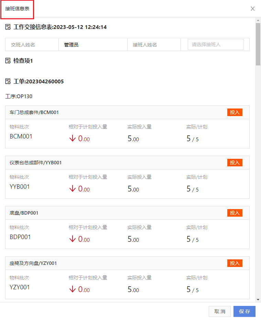Click the 座椅及方向盘/YZY001 card header
261x320 pixels.
(127, 263)
